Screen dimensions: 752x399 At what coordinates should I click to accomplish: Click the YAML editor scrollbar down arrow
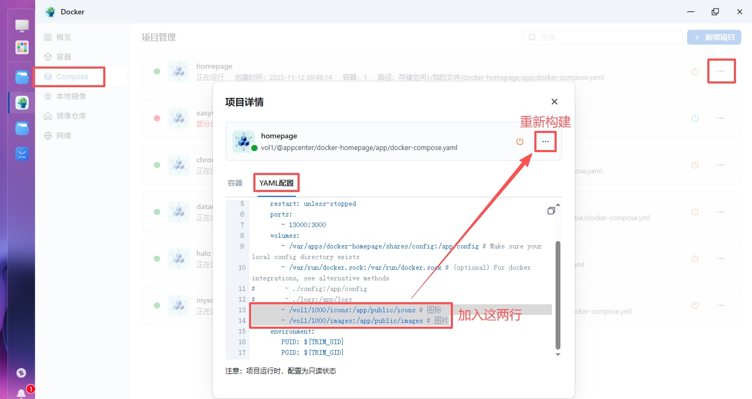tap(558, 354)
